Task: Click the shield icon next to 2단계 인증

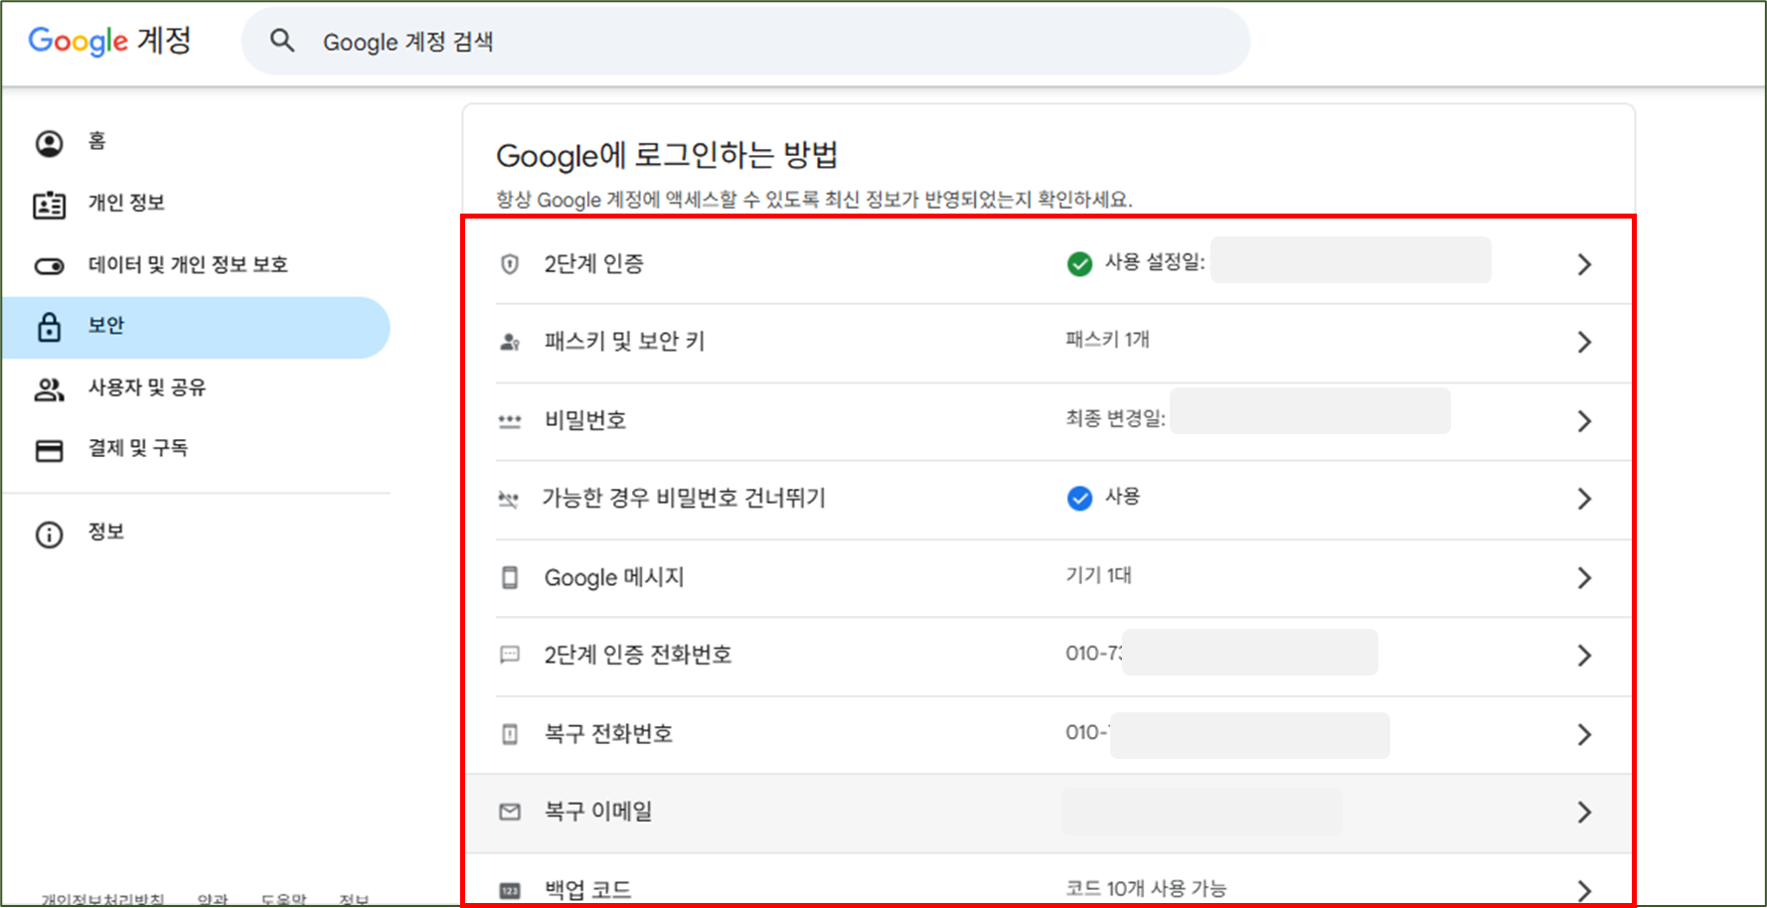Action: [x=510, y=263]
